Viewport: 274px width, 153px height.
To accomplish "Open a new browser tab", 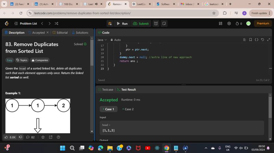I will (x=230, y=4).
